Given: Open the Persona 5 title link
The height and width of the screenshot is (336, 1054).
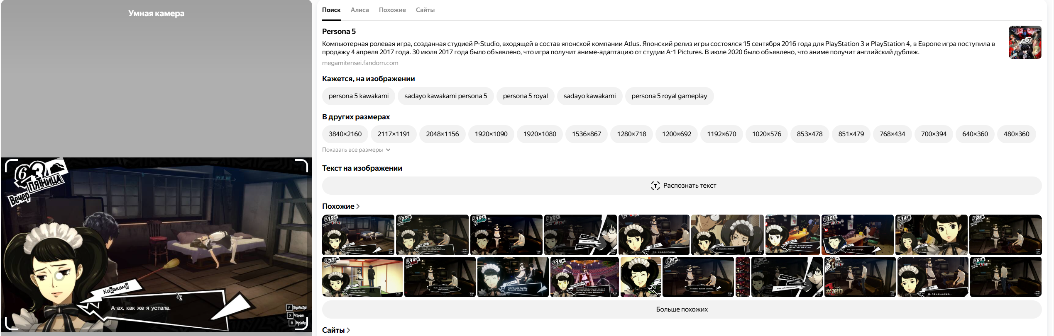Looking at the screenshot, I should (x=339, y=31).
